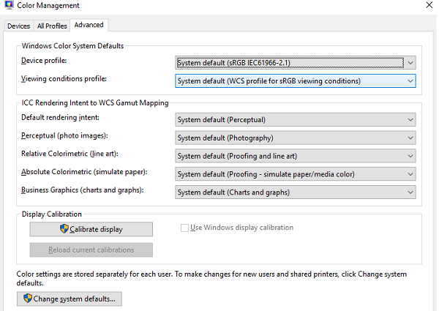Click the Color Management title bar icon
439x311 pixels.
point(8,7)
